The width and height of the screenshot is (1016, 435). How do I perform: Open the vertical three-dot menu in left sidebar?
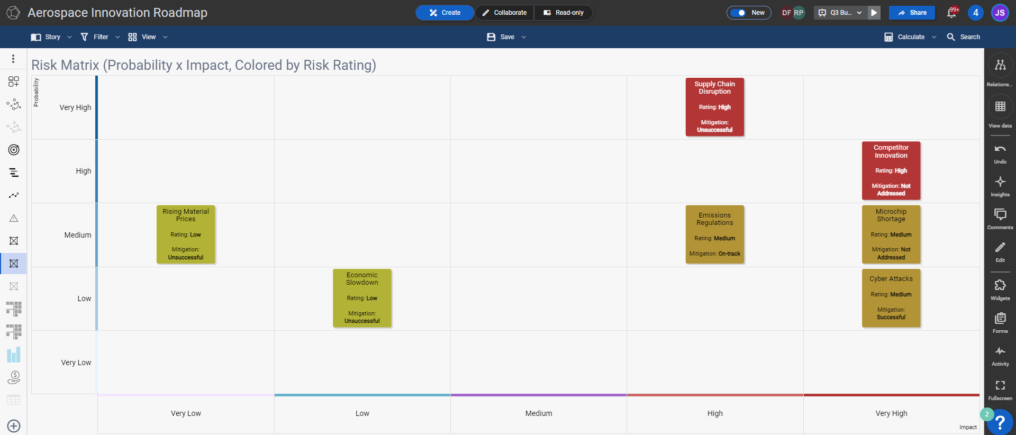pos(13,59)
